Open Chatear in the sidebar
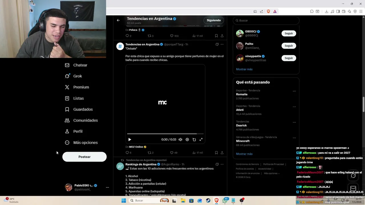This screenshot has width=365, height=205. click(76, 65)
